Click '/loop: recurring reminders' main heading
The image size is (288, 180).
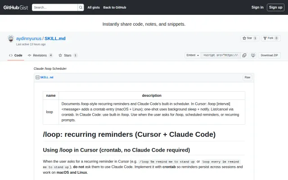pyautogui.click(x=129, y=135)
